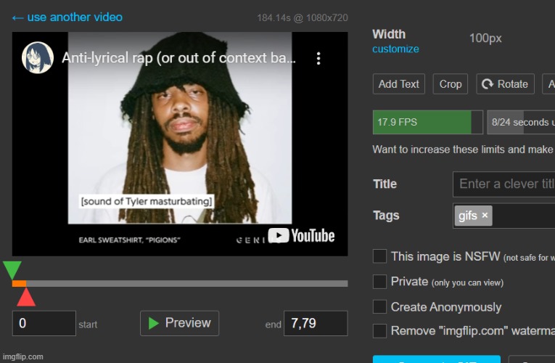This screenshot has height=363, width=555.
Task: Select the red end-time triangle marker
Action: point(26,297)
